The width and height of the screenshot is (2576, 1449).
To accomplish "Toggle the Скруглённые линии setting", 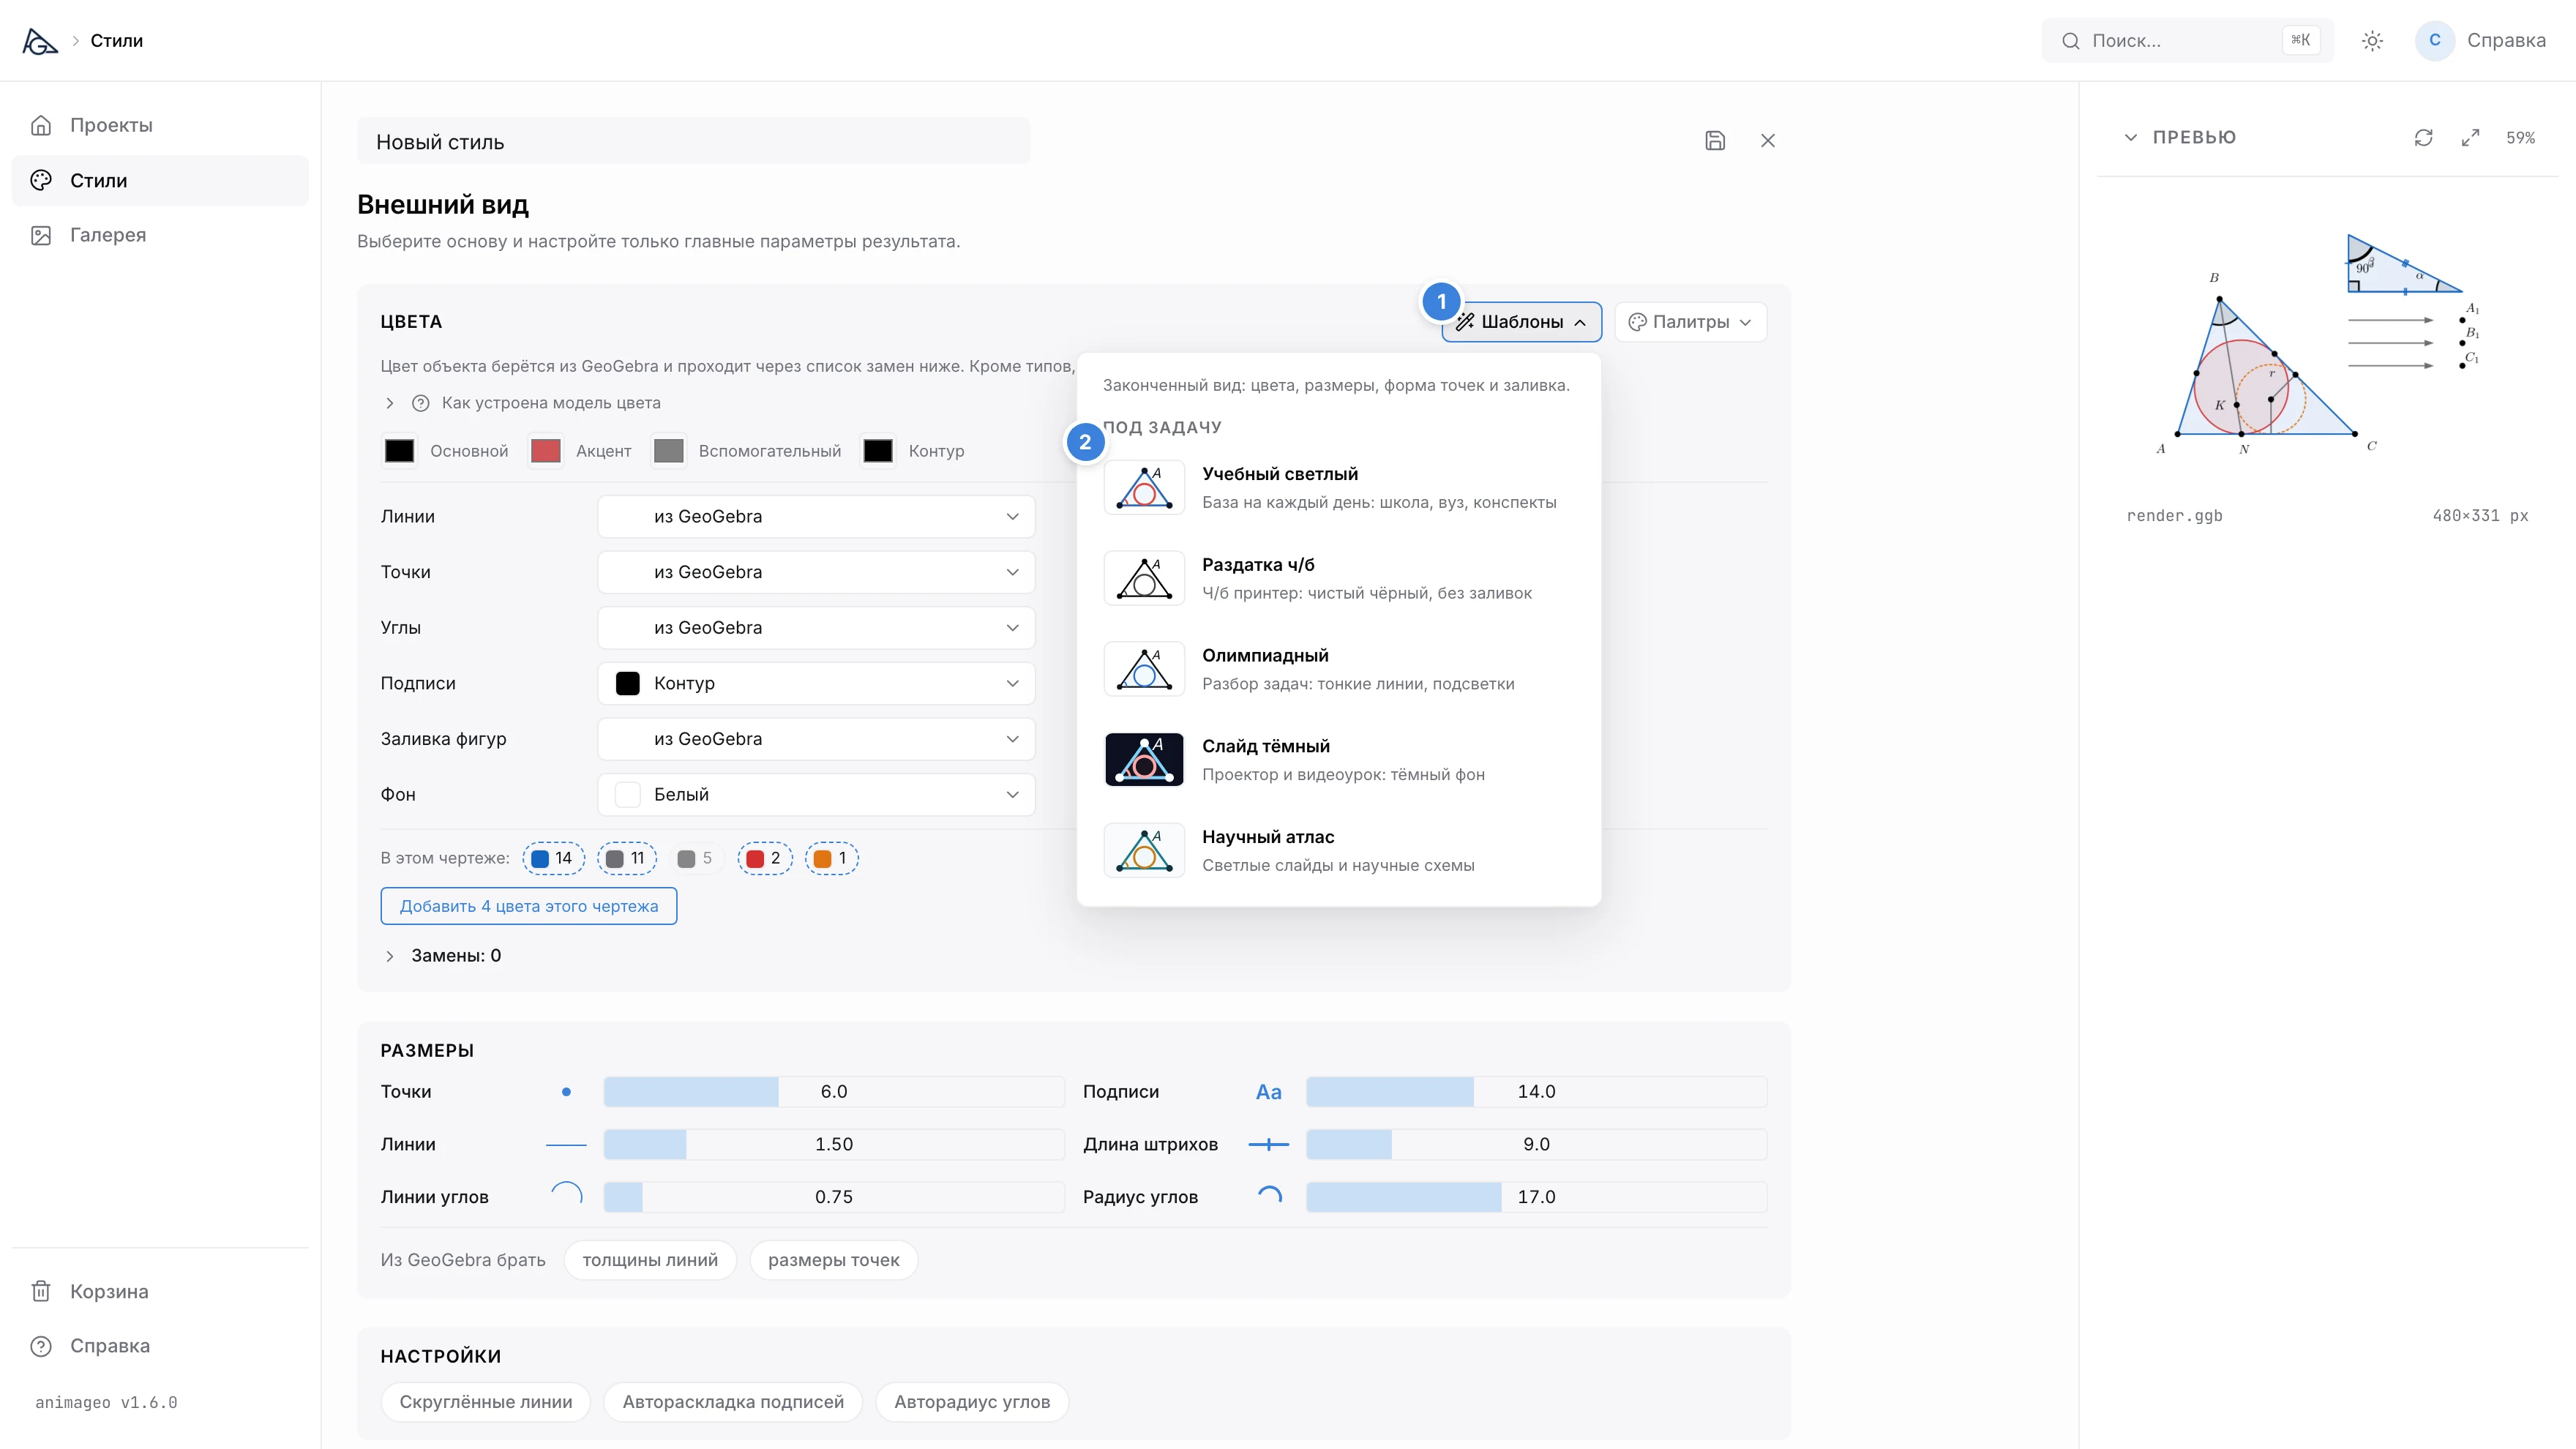I will tap(486, 1402).
